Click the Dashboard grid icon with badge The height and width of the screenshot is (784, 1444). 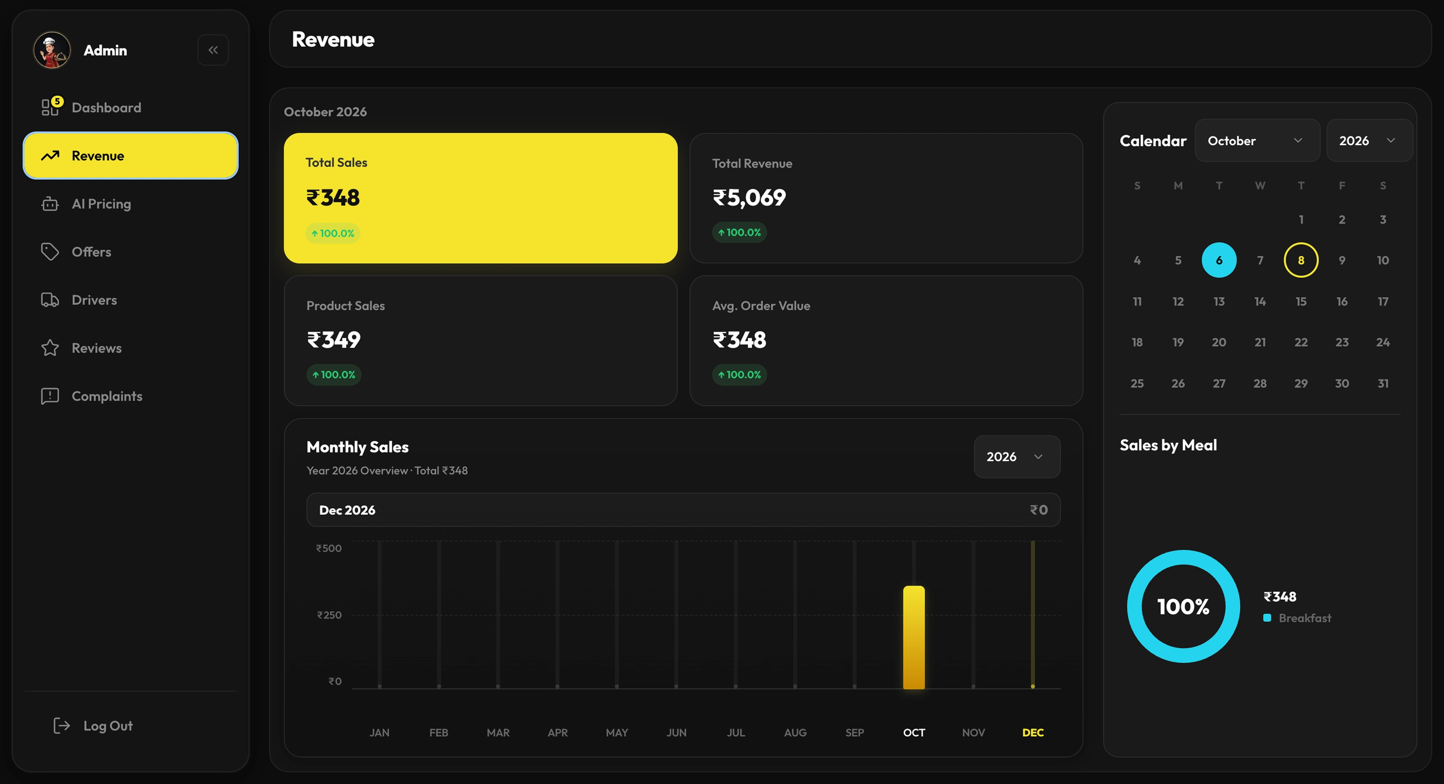(x=51, y=106)
